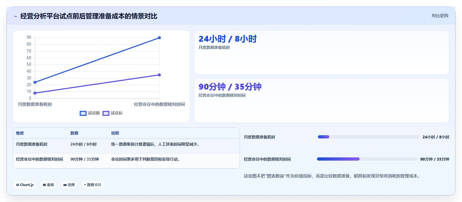Click the card caption 经营会议中的数据核对时间
Screen dimensions: 462x202
pos(222,95)
